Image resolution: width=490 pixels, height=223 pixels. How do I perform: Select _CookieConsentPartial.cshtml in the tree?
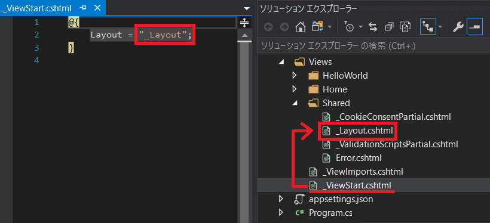[x=393, y=117]
